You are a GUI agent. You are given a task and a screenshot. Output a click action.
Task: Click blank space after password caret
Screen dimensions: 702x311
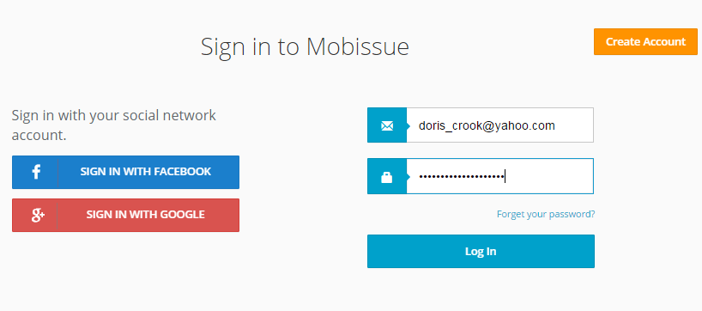pyautogui.click(x=549, y=177)
